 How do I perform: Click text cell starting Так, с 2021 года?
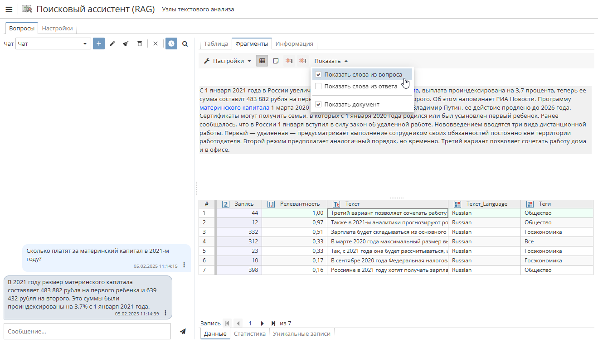point(387,251)
